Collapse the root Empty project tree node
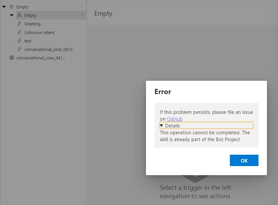The width and height of the screenshot is (278, 205). [x=4, y=6]
